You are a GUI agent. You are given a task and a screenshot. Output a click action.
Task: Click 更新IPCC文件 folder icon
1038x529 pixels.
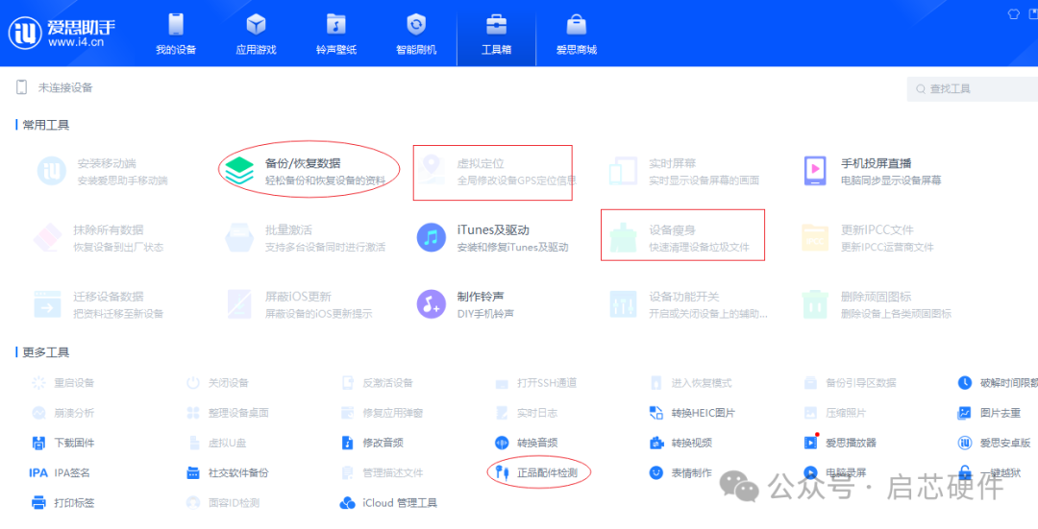coord(816,237)
